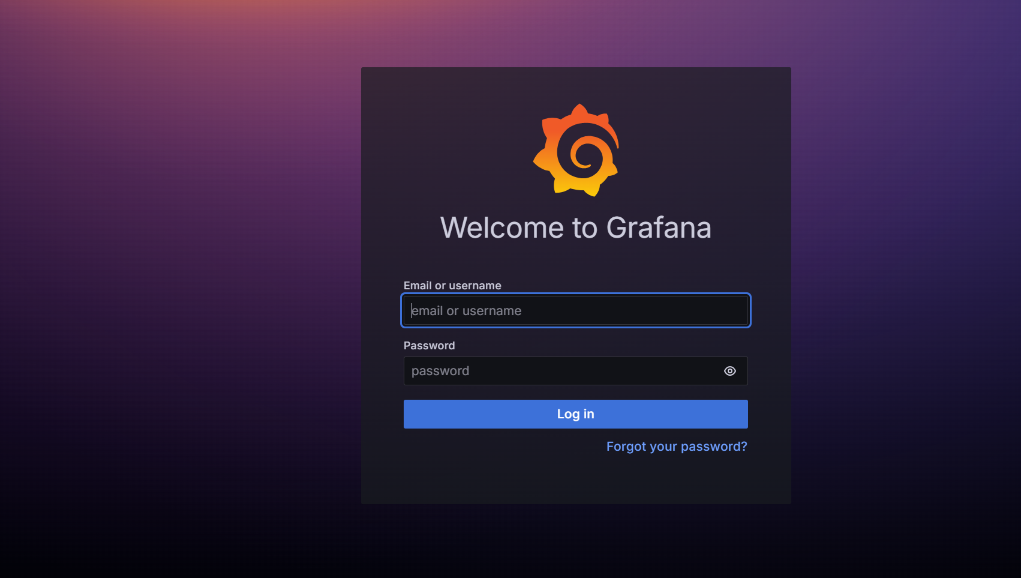Click the Welcome to Grafana heading
The height and width of the screenshot is (578, 1021).
click(x=575, y=227)
